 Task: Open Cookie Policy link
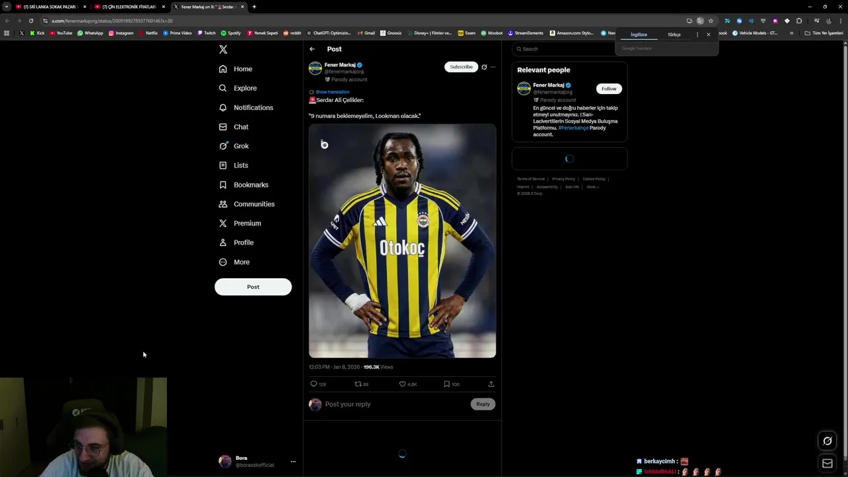coord(594,179)
